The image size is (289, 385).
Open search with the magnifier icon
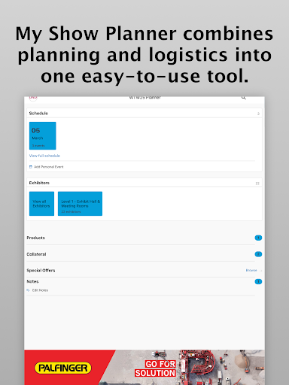pos(243,98)
